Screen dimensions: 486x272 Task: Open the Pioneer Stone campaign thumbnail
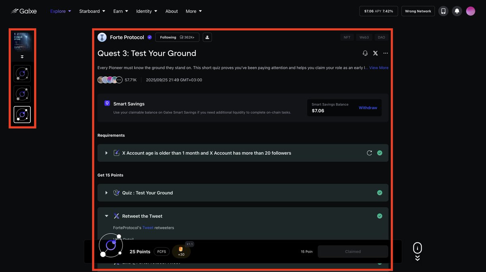[22, 42]
